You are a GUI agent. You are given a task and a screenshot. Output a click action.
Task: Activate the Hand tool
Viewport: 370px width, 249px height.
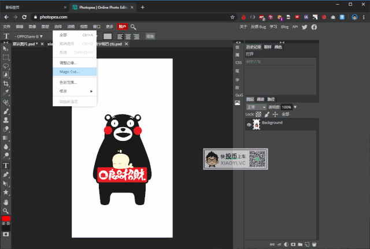click(6, 202)
